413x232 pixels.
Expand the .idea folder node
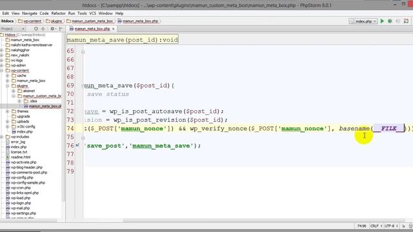[19, 101]
